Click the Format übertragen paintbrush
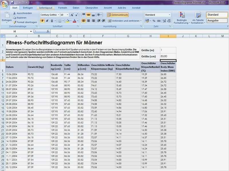 pyautogui.click(x=15, y=22)
